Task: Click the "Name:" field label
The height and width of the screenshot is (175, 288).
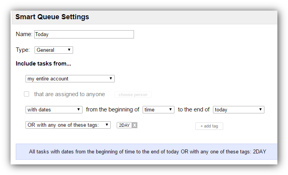Action: [24, 34]
